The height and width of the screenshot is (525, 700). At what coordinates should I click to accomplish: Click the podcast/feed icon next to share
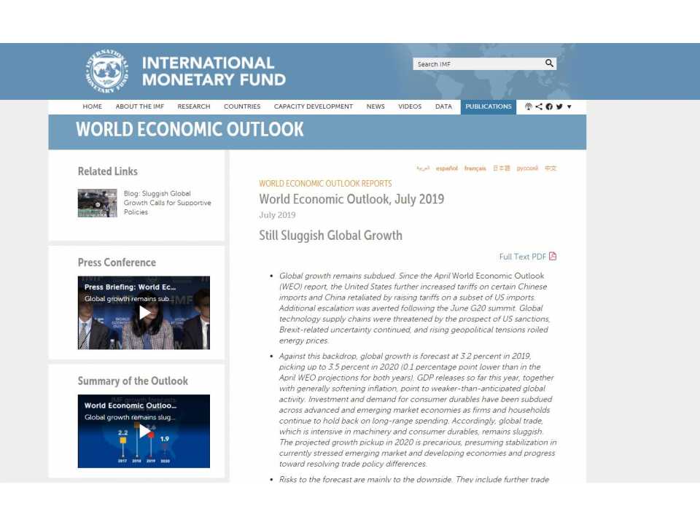click(528, 106)
